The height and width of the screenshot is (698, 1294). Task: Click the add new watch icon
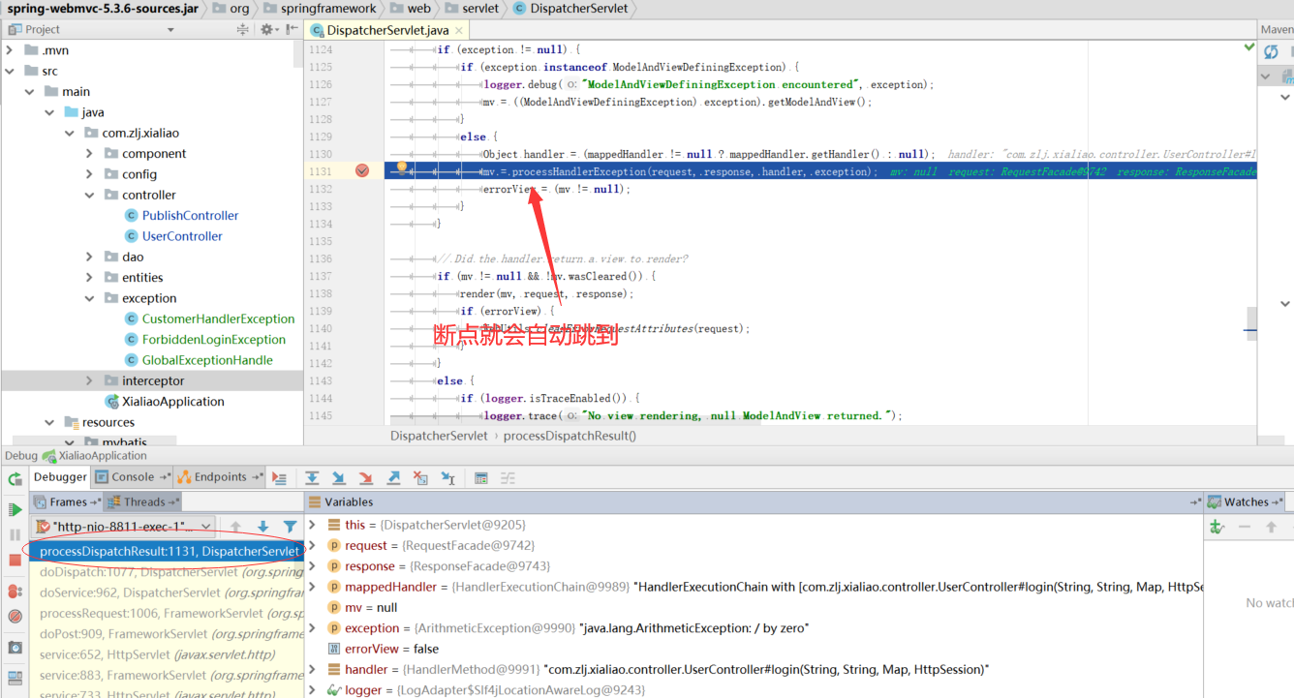pyautogui.click(x=1217, y=527)
